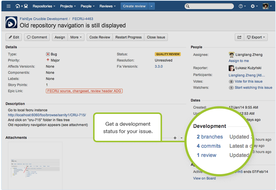Open the FECRU source epic link
The width and height of the screenshot is (276, 190).
click(x=84, y=91)
